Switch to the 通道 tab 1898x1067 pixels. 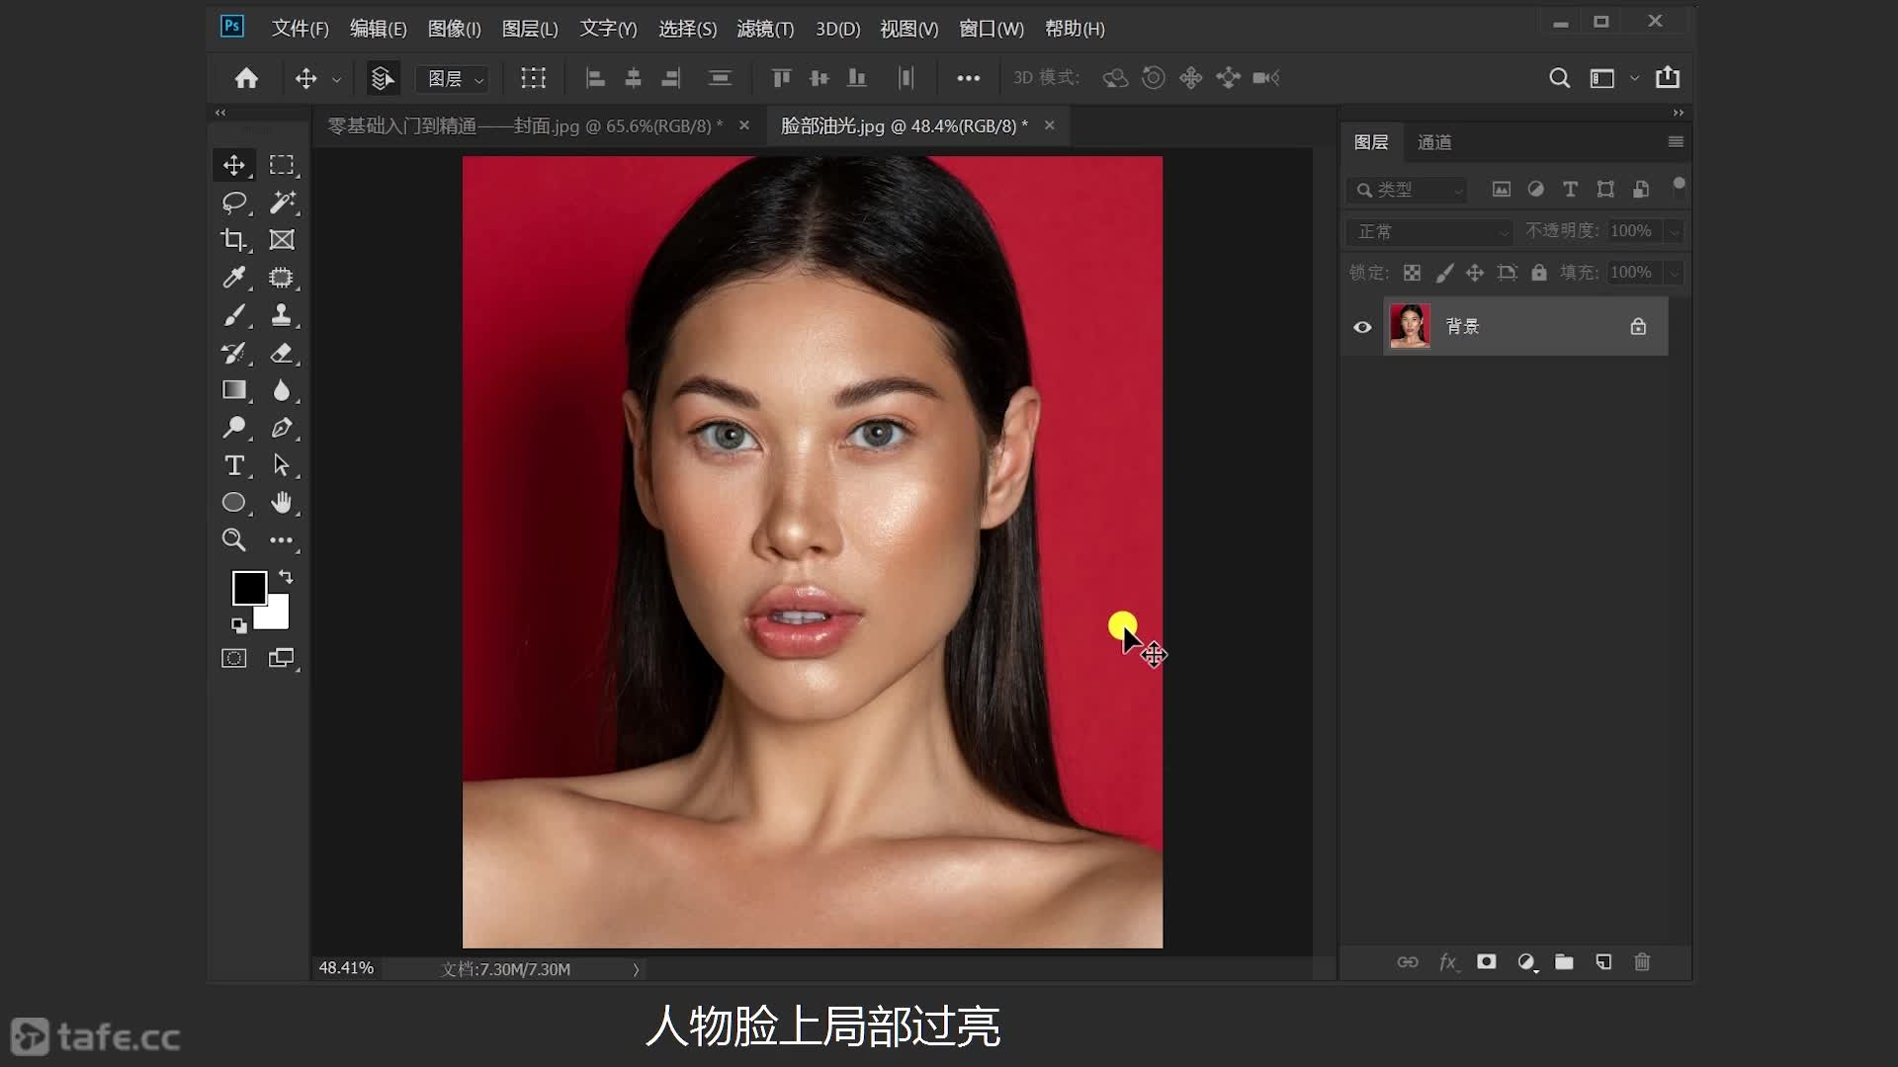click(1434, 142)
